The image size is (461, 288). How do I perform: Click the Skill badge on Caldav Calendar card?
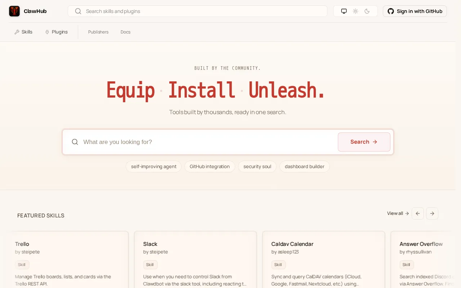[278, 265]
